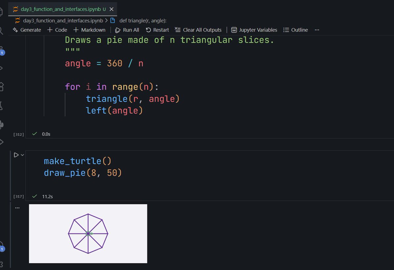This screenshot has width=394, height=270.
Task: Open the Python view in activity bar
Action: pos(2,125)
